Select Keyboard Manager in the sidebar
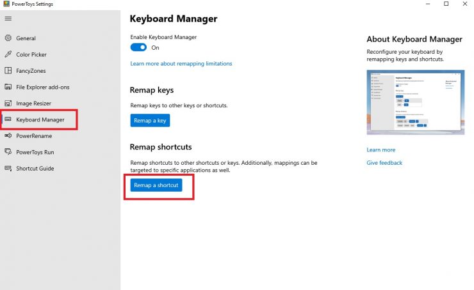This screenshot has height=290, width=474. pyautogui.click(x=40, y=119)
